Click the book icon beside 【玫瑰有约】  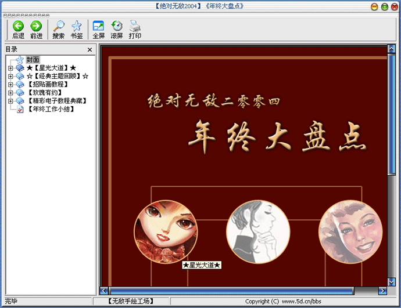[20, 92]
